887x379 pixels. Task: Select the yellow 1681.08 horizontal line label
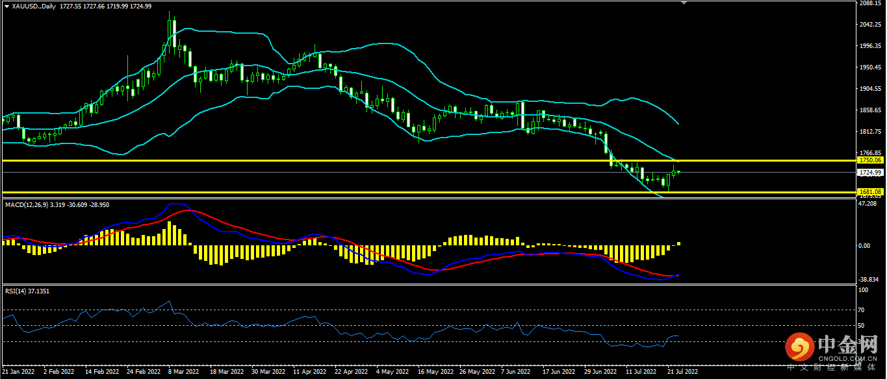[869, 192]
